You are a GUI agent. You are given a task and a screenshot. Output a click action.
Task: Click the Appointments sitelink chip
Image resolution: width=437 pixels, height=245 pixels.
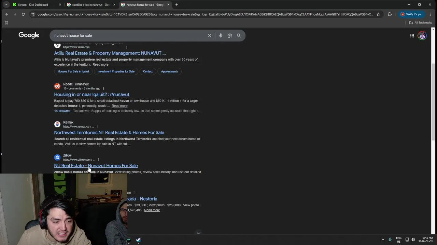point(169,71)
